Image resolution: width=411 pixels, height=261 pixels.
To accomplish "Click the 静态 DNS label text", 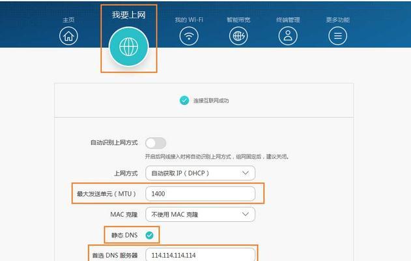I will (124, 236).
